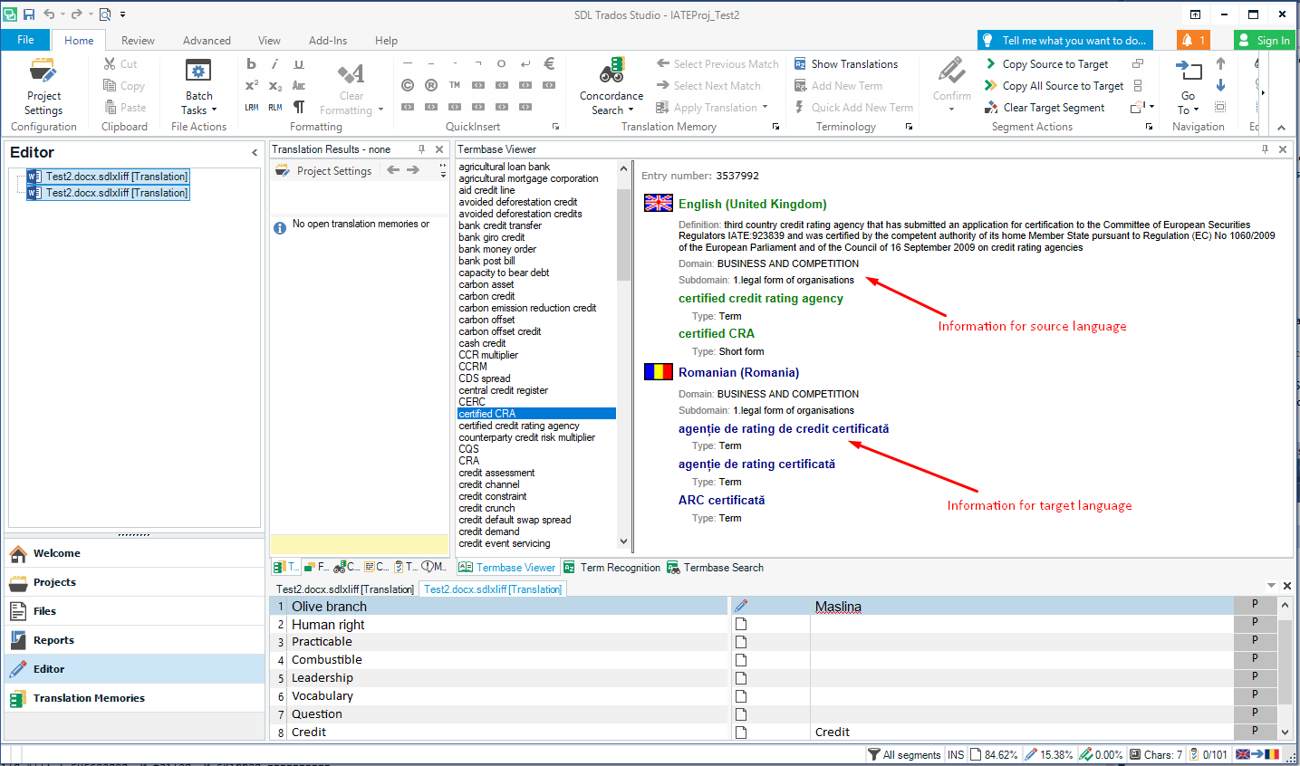Open Project Settings in Translation Results

[323, 170]
